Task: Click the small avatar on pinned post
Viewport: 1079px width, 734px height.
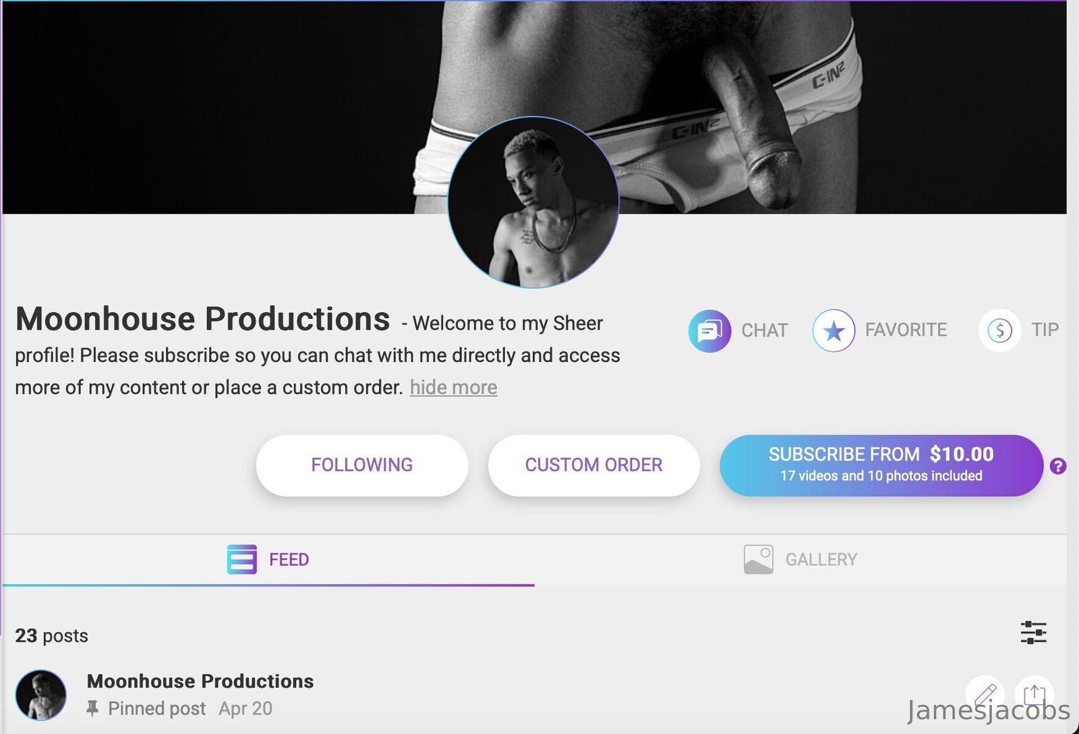Action: point(41,695)
